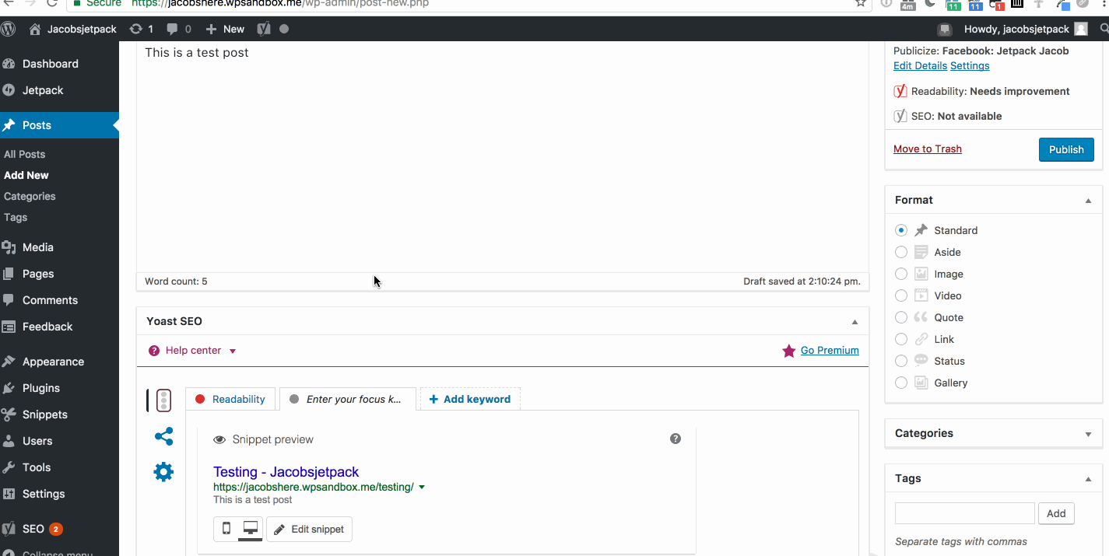Screen dimensions: 1109x556
Task: Open Yoast social share tab icon
Action: point(163,436)
